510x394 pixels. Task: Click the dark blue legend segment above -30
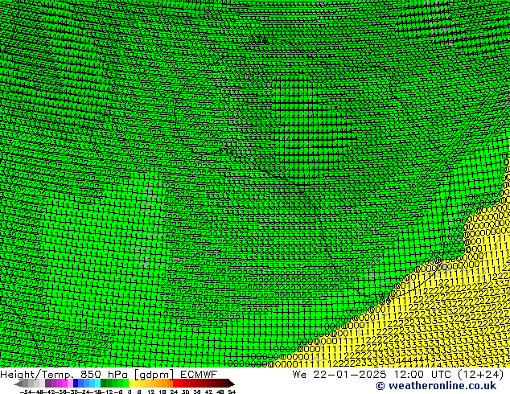[x=76, y=384]
